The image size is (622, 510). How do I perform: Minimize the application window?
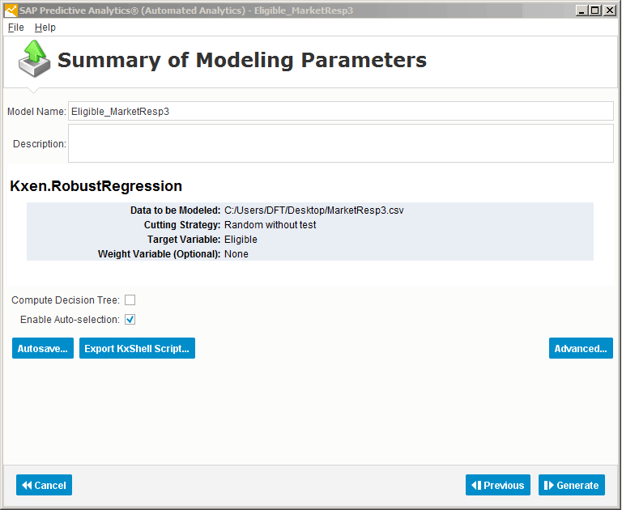[582, 11]
